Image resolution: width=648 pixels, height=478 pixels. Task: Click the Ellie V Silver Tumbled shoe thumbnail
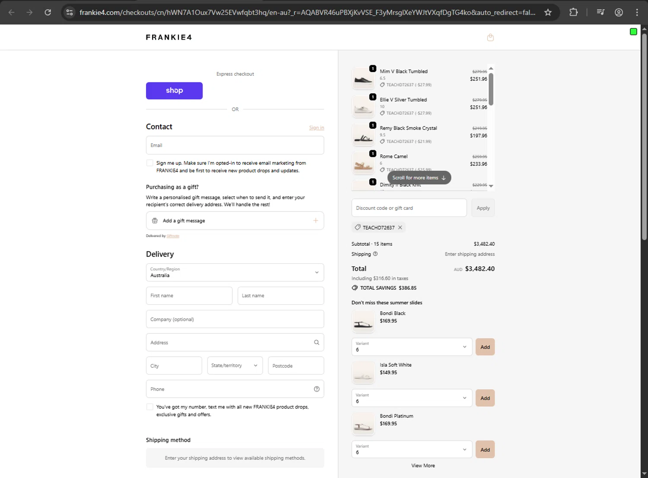(x=363, y=106)
